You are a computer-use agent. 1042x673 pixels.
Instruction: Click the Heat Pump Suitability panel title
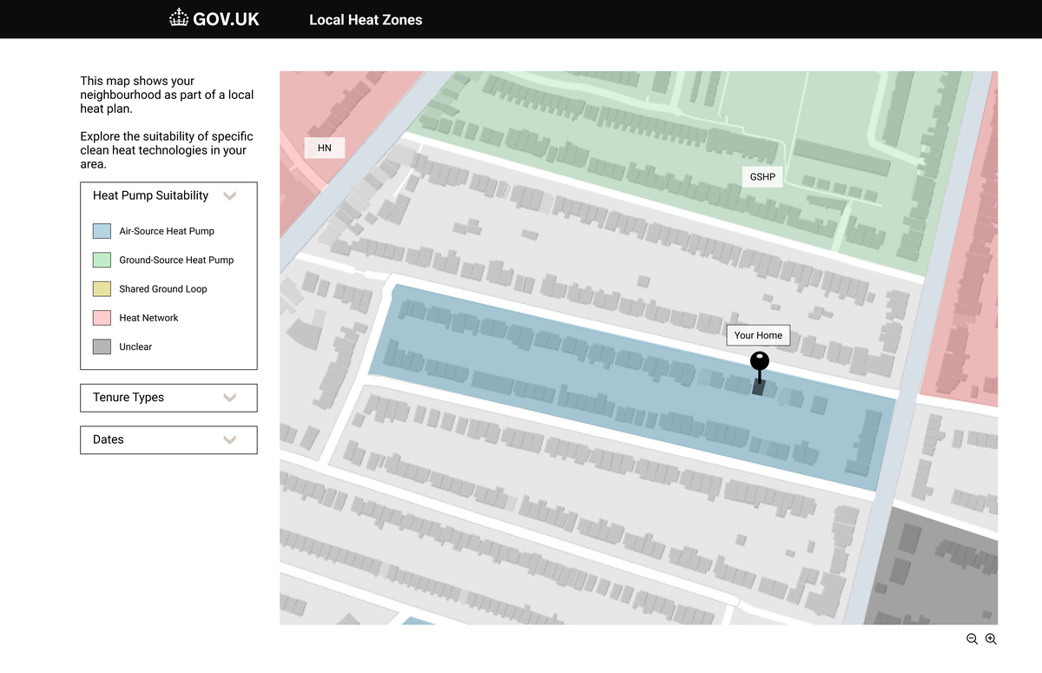(x=150, y=196)
